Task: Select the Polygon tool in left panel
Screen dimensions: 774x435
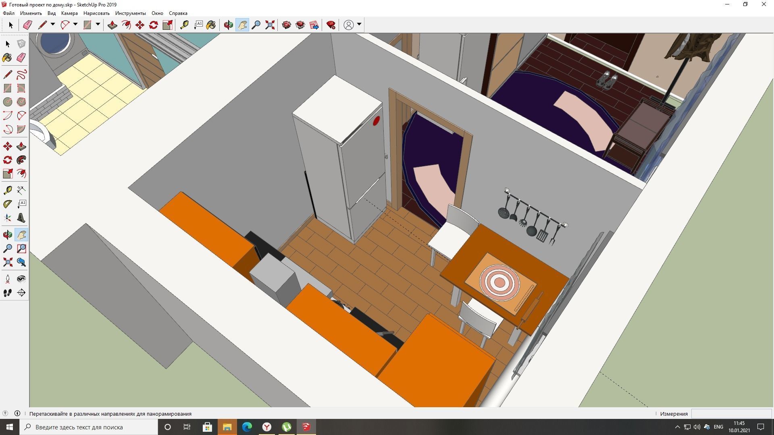Action: 21,102
